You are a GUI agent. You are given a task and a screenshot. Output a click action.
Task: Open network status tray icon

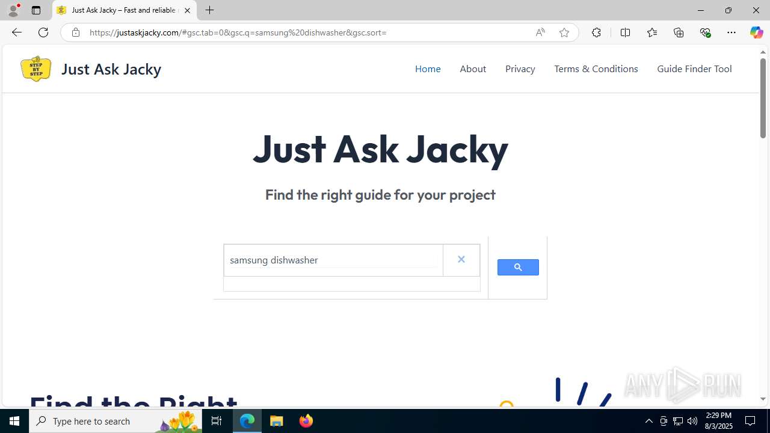[x=678, y=421]
